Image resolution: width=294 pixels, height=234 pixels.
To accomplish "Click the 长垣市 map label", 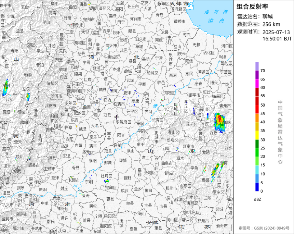I will 74,180.
